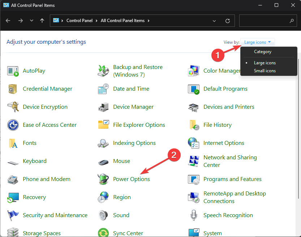Viewport: 301px width, 237px height.
Task: Open the File Explorer Options link
Action: tap(139, 125)
